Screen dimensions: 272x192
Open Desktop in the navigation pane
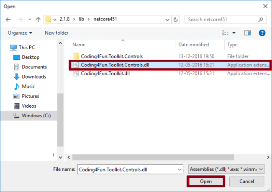click(x=31, y=57)
